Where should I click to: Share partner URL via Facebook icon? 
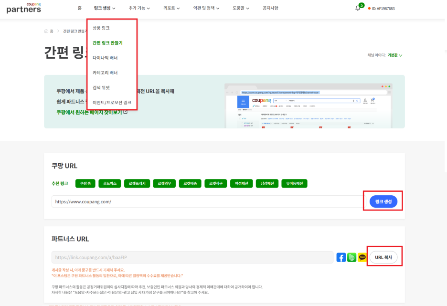click(341, 257)
